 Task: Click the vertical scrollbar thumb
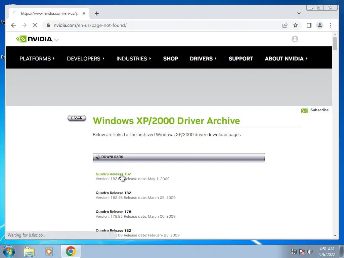[x=335, y=44]
